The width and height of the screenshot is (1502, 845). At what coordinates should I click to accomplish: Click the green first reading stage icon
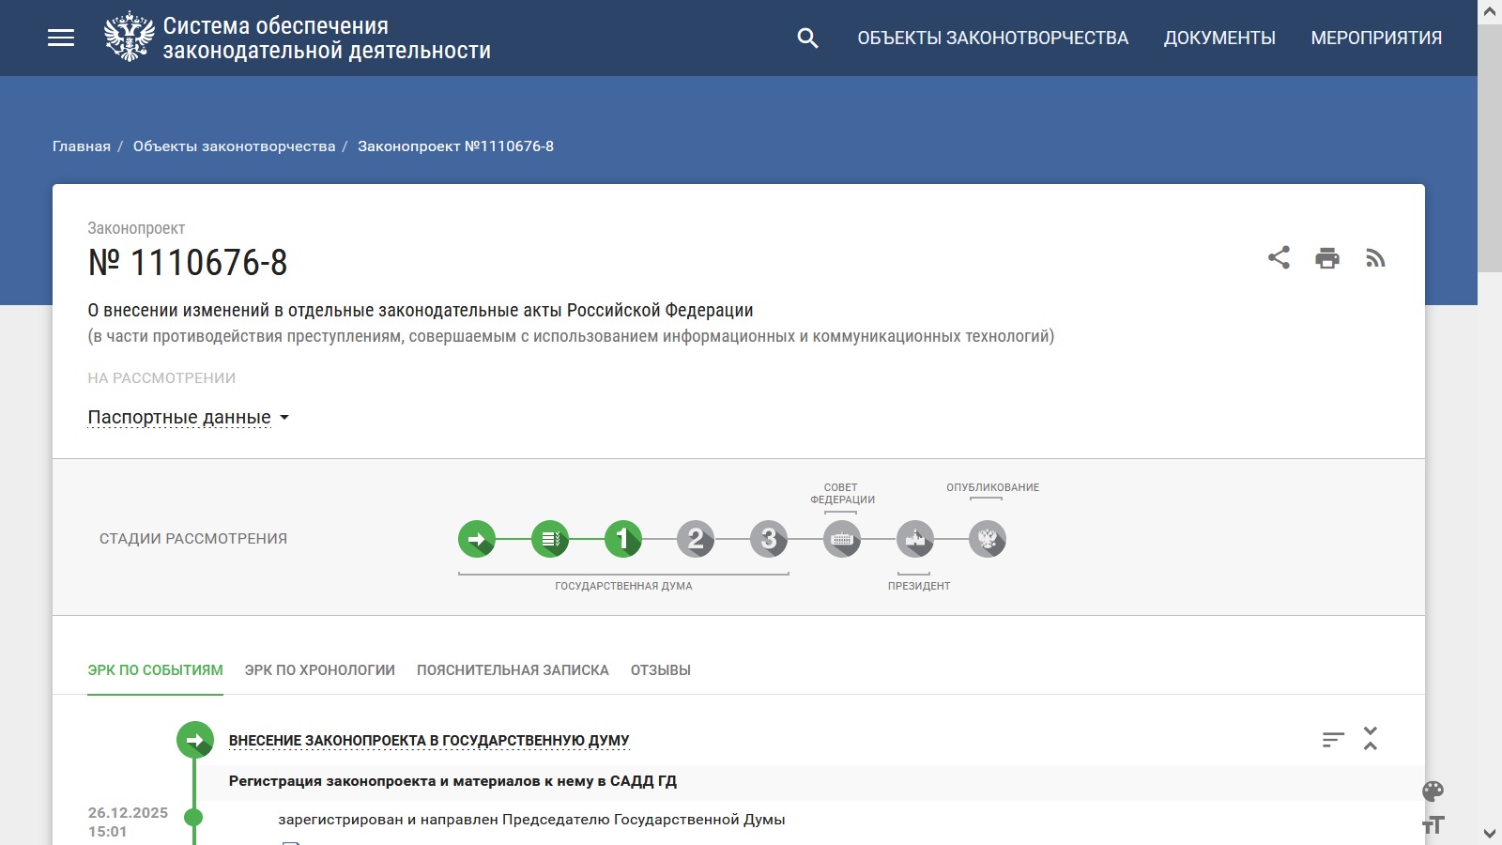pyautogui.click(x=623, y=540)
